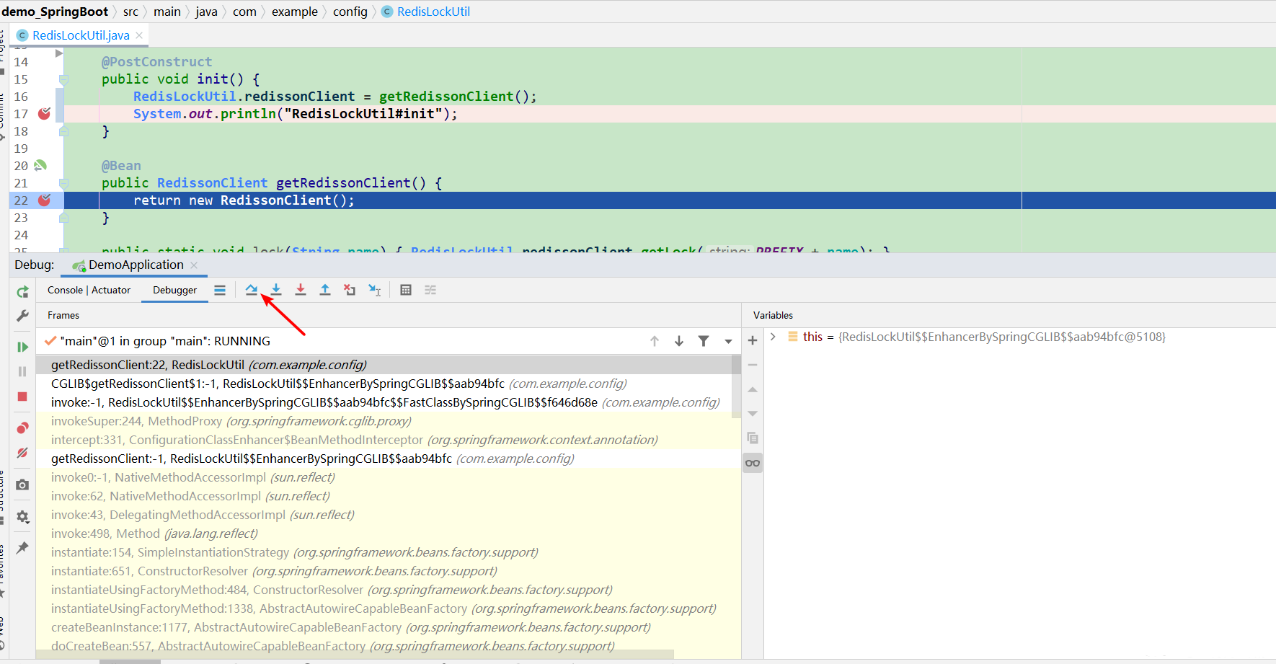The width and height of the screenshot is (1276, 664).
Task: Select frame instantiate:154, SimpleInstantiationStrategy
Action: [x=388, y=552]
